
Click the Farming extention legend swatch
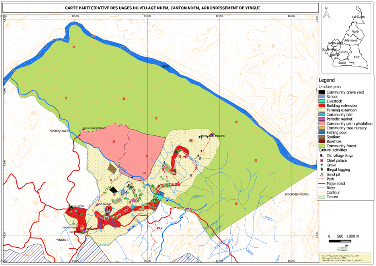click(x=322, y=110)
